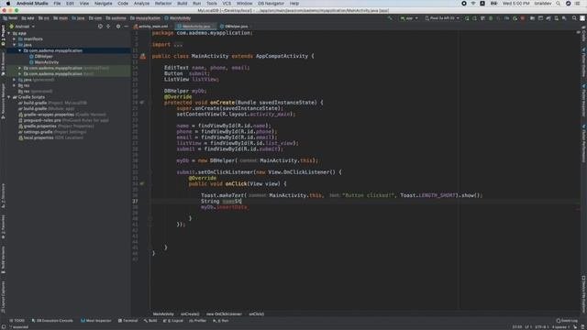Open the macOS notification center icon
The height and width of the screenshot is (330, 587).
pos(578,4)
